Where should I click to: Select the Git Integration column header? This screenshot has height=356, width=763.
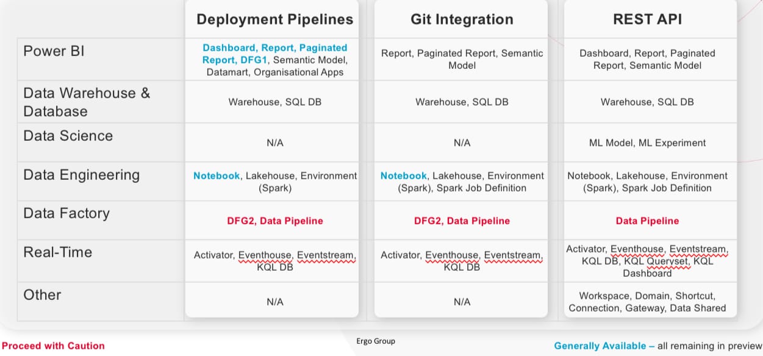pyautogui.click(x=462, y=20)
